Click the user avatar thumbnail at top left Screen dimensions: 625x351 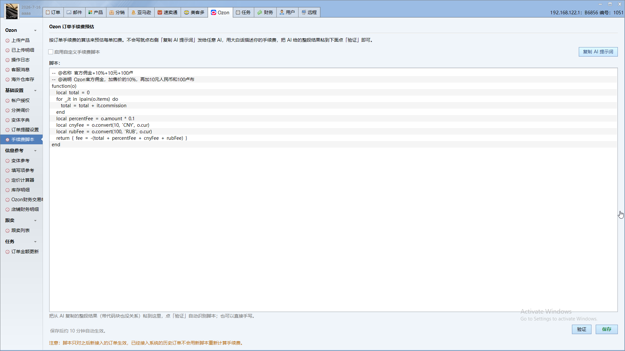[x=12, y=11]
